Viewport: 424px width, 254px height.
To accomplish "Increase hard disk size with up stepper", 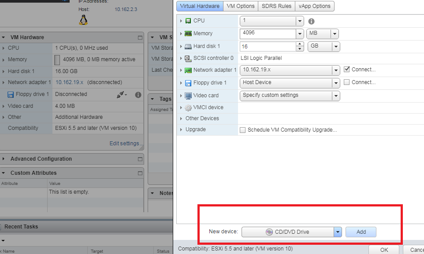I will pos(300,44).
